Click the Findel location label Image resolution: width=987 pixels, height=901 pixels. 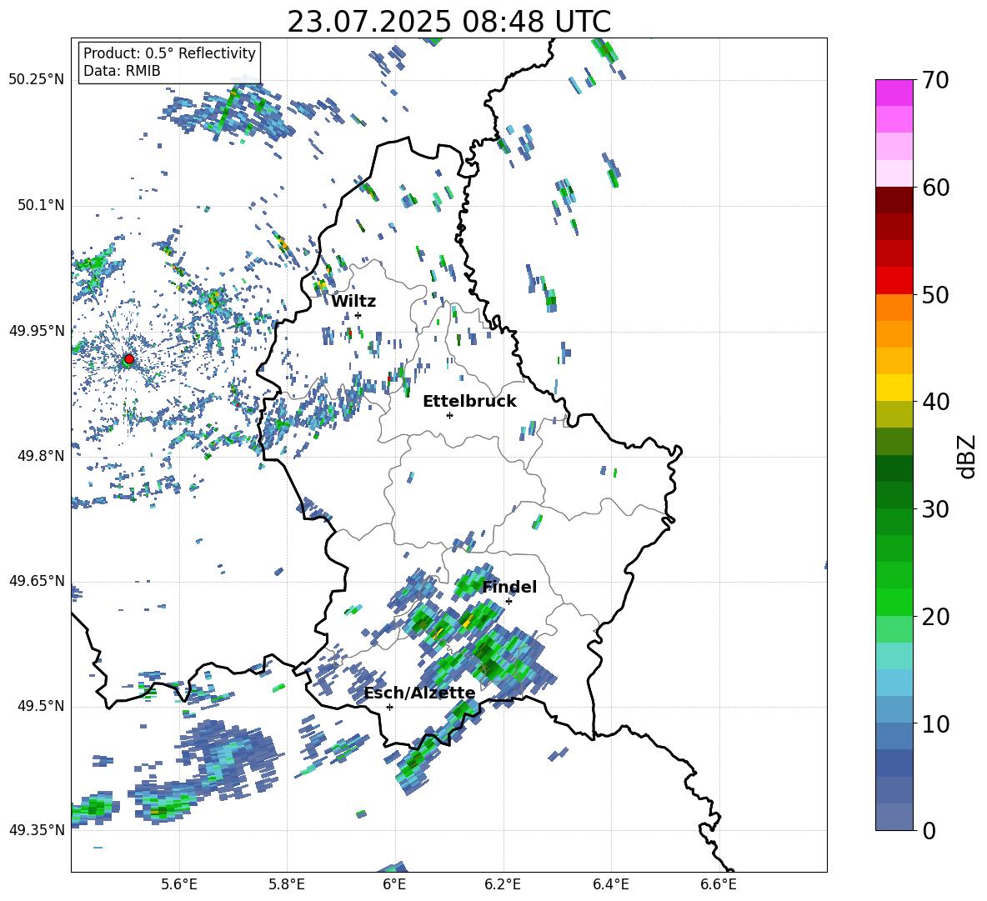click(x=509, y=587)
